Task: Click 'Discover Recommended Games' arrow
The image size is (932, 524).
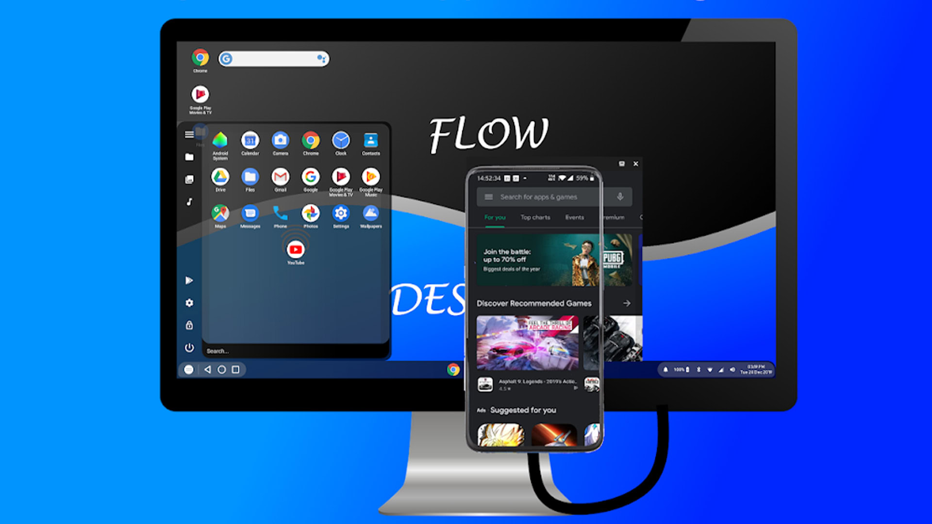Action: point(627,303)
